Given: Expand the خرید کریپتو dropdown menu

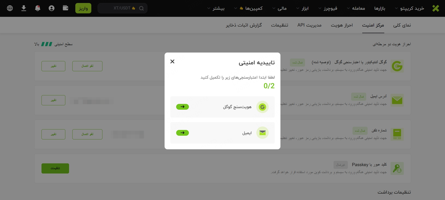Looking at the screenshot, I should (x=409, y=8).
